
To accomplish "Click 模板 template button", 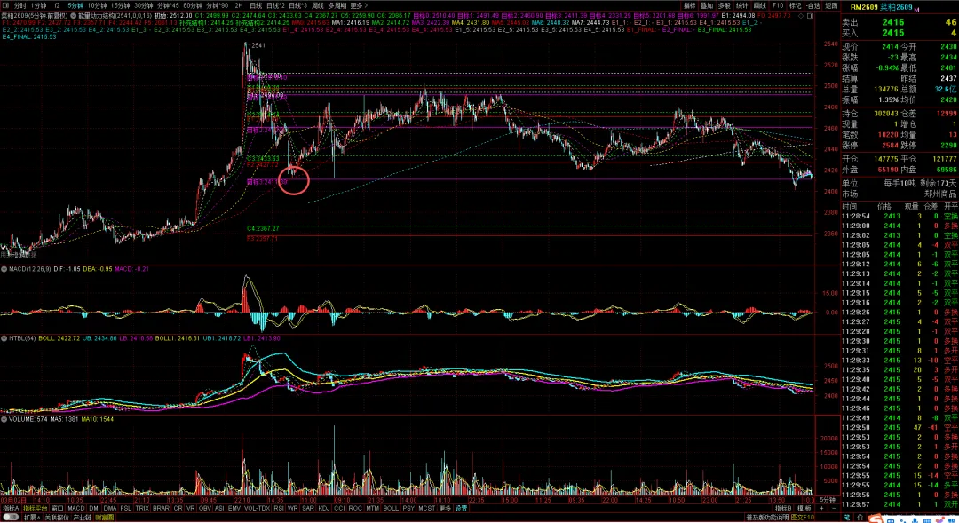I will point(804,508).
